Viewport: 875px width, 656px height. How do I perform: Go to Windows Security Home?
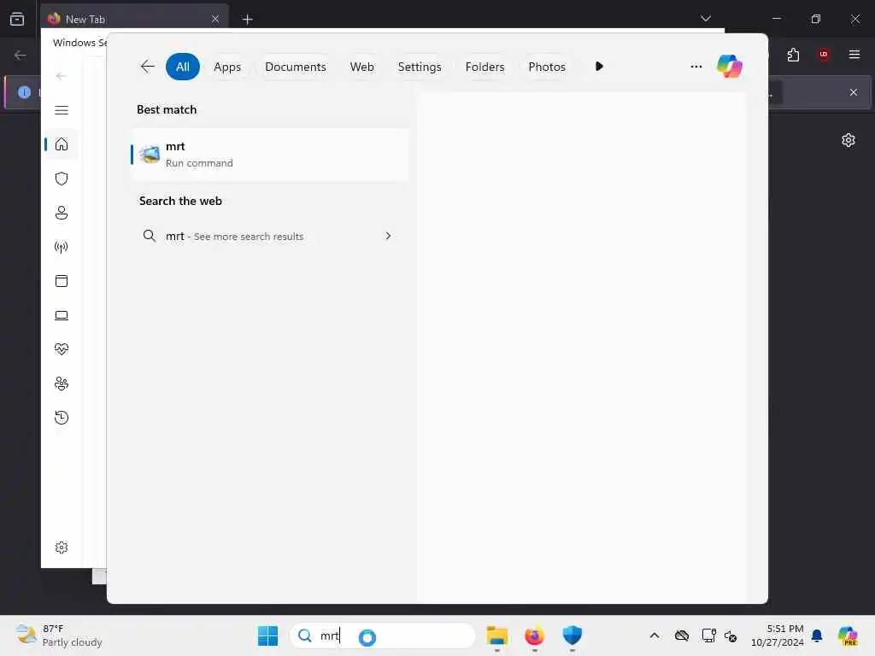pyautogui.click(x=62, y=144)
